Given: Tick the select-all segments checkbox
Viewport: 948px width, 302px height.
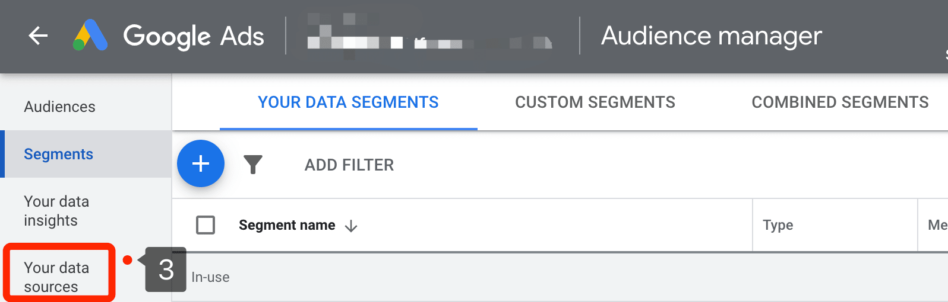Looking at the screenshot, I should coord(206,225).
